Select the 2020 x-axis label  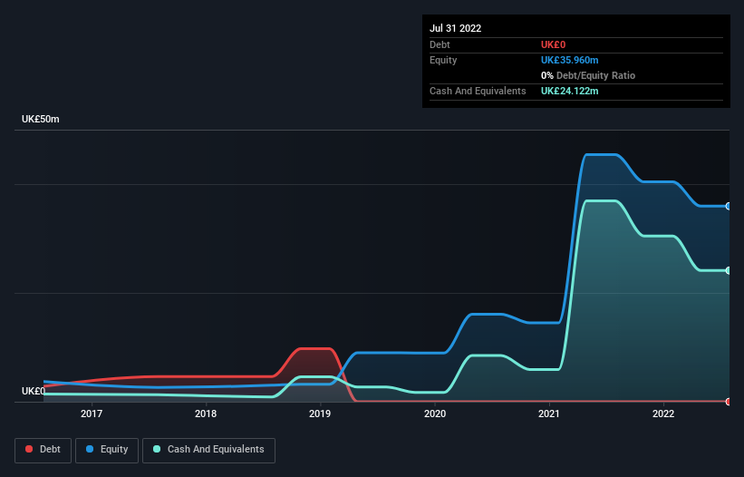click(435, 414)
